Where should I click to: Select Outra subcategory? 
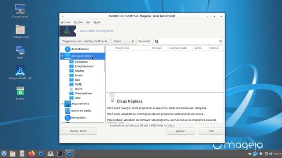[x=78, y=89]
